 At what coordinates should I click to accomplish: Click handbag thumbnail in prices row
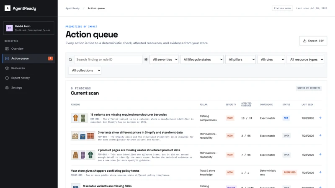click(75, 136)
